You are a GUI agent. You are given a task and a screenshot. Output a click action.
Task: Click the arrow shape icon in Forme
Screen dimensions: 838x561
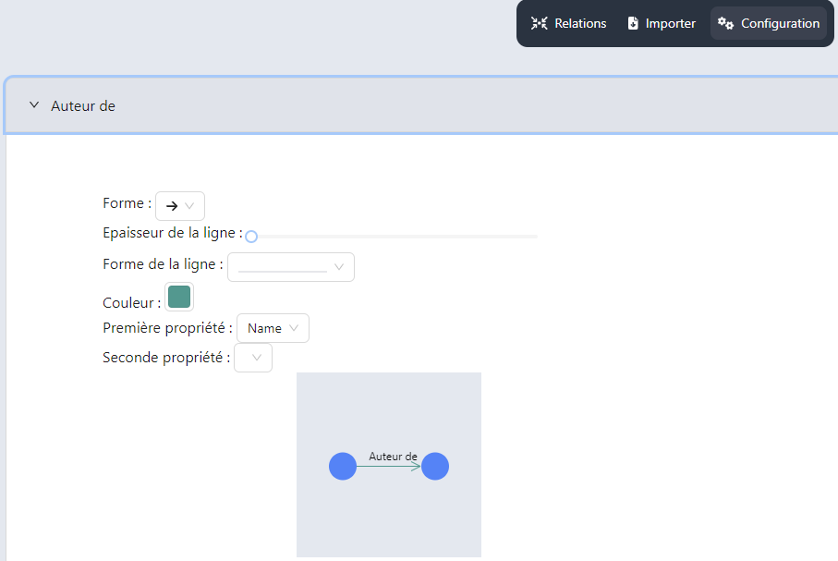coord(171,206)
